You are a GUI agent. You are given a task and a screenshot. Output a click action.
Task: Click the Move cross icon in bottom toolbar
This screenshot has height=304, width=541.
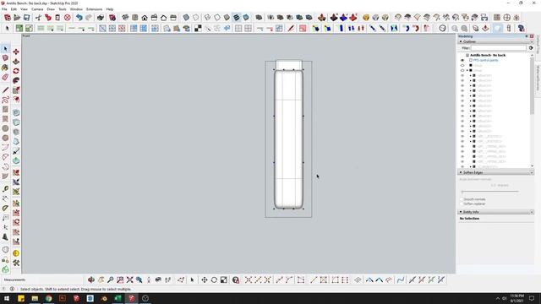tap(205, 280)
